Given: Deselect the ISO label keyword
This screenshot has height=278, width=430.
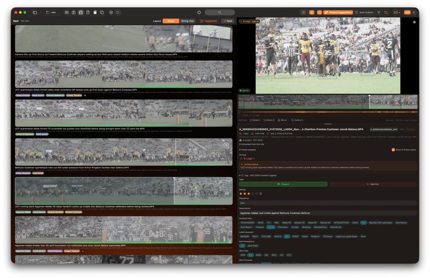Looking at the screenshot, I should pyautogui.click(x=287, y=236).
